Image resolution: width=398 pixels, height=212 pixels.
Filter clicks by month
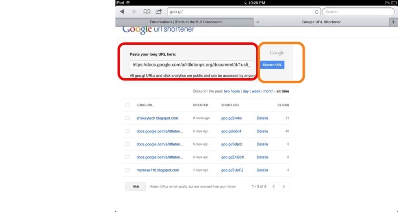pyautogui.click(x=268, y=91)
